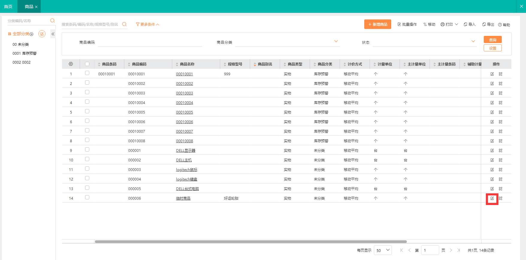
Task: Open the page size dropdown showing 50
Action: click(383, 250)
